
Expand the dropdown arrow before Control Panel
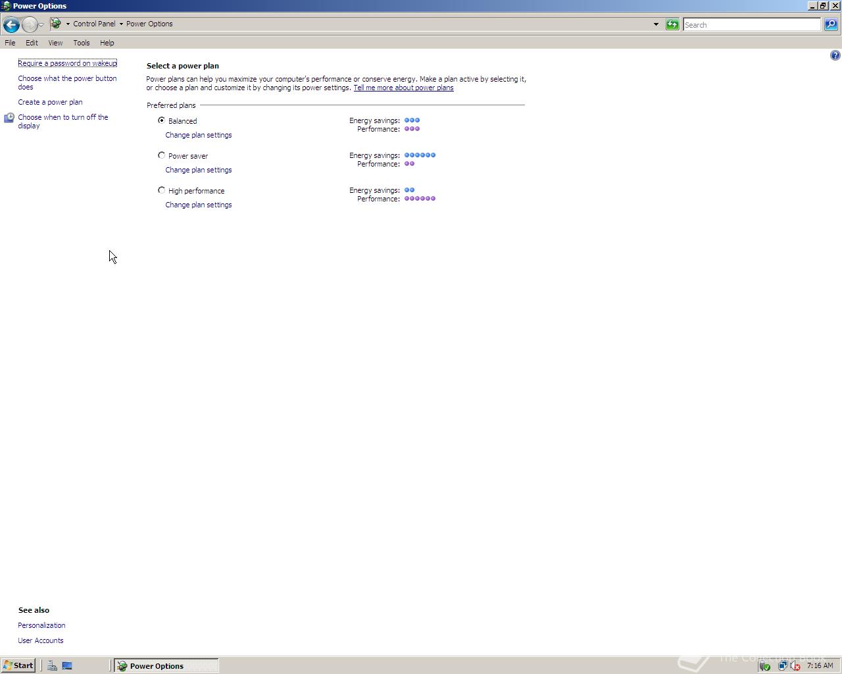(68, 24)
